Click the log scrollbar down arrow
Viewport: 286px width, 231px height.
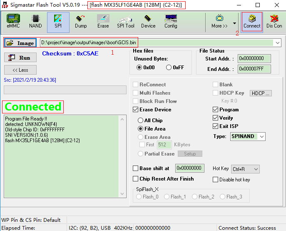pyautogui.click(x=122, y=194)
